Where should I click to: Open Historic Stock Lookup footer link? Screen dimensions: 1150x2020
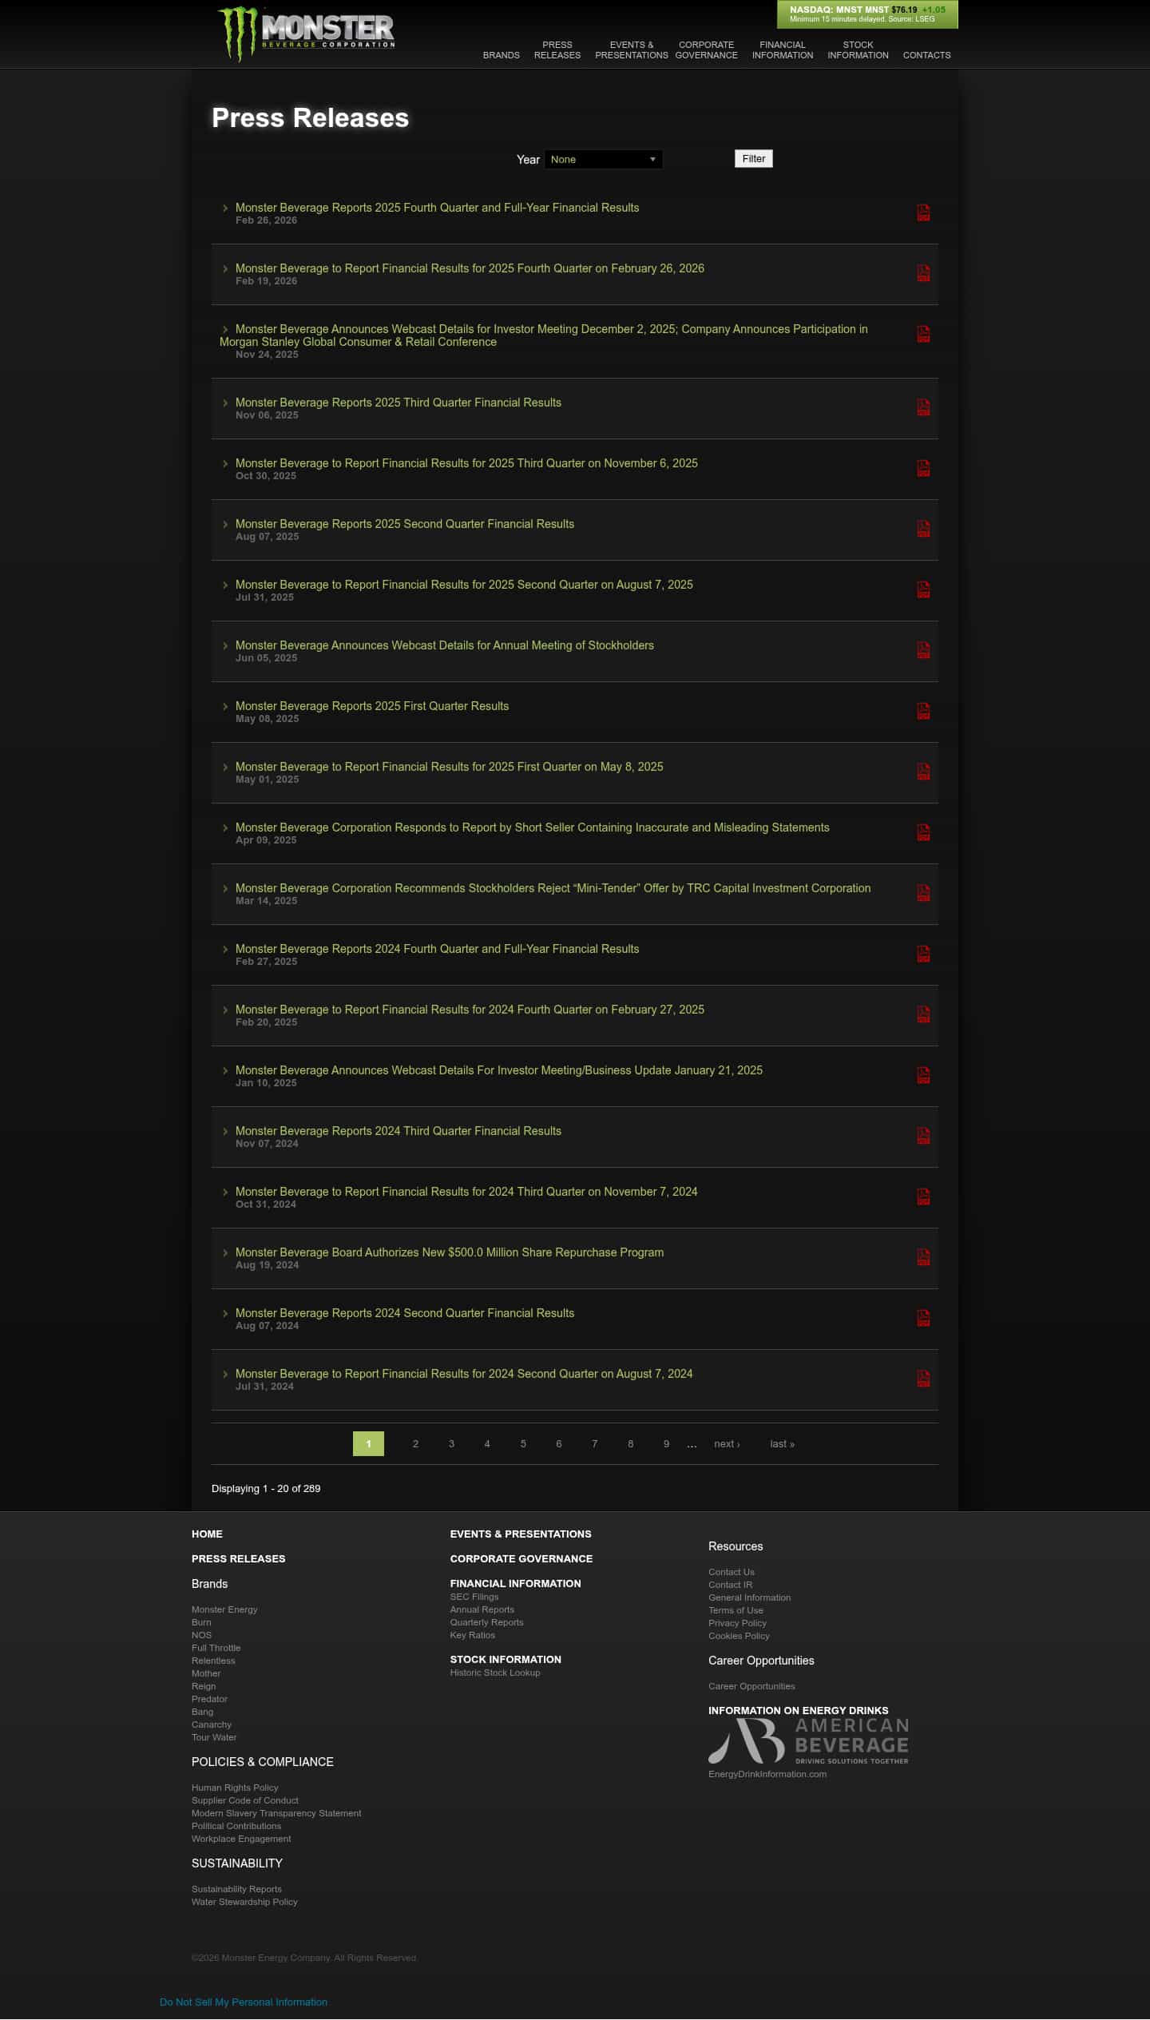click(x=495, y=1673)
